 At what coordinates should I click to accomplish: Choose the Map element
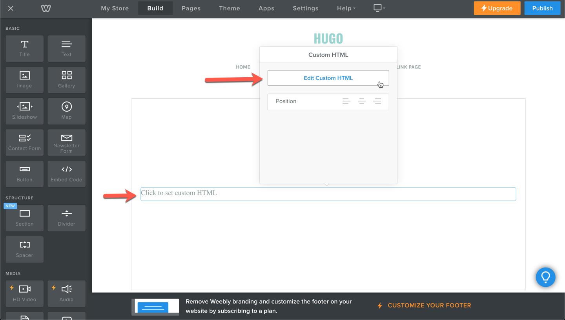click(66, 111)
